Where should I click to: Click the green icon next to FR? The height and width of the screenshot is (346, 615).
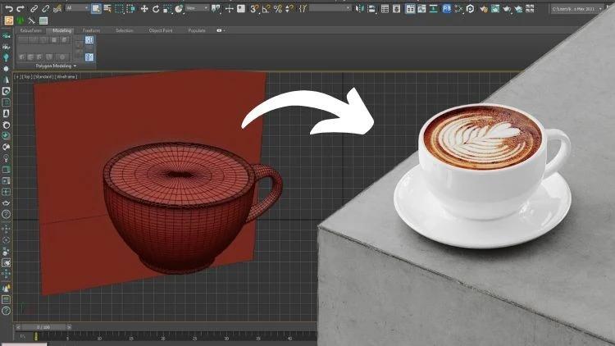point(20,20)
